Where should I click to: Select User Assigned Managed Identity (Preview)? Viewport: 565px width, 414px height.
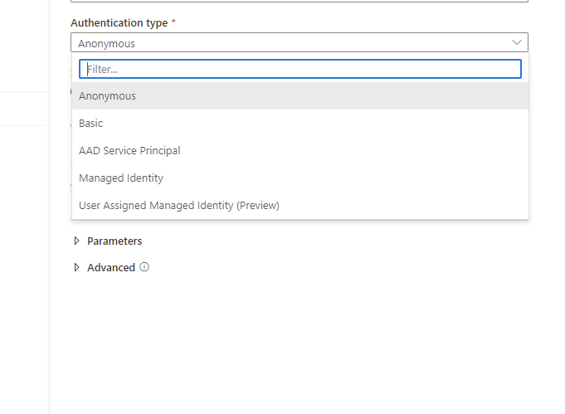pos(300,206)
